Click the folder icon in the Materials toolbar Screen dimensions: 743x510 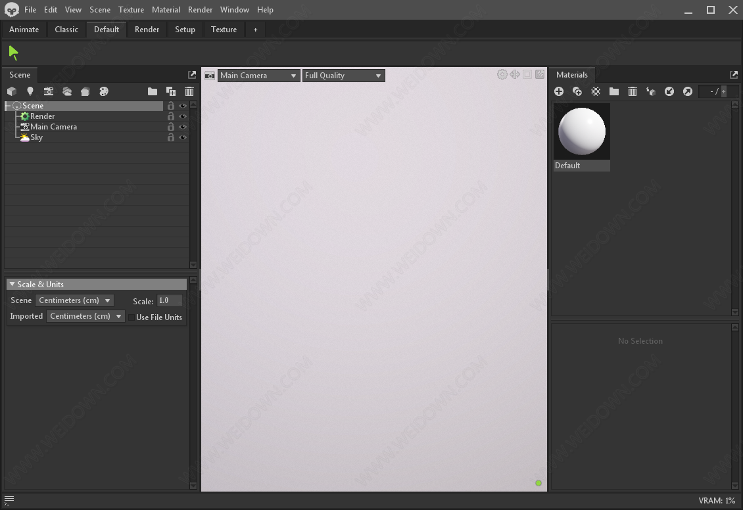614,91
